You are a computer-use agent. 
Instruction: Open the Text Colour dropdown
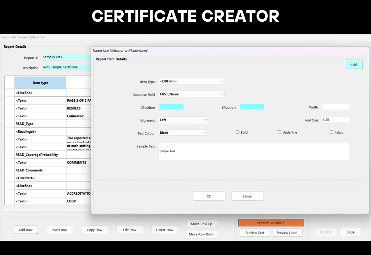click(x=183, y=132)
